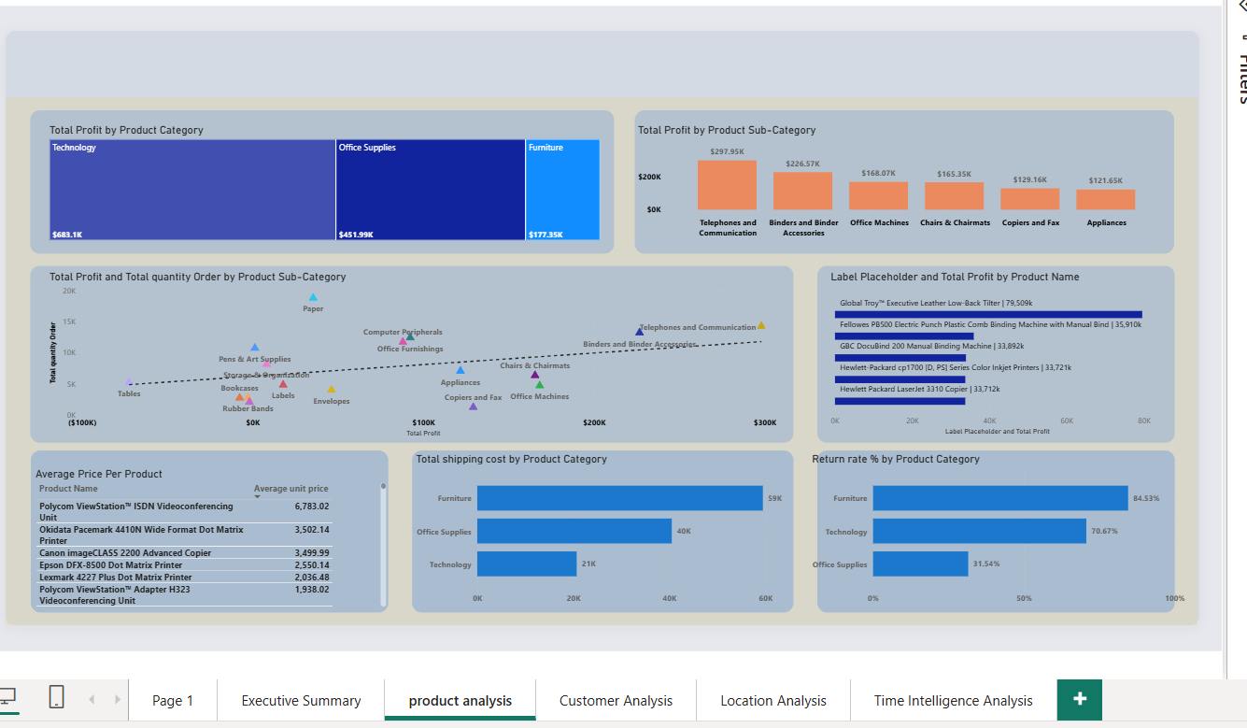Select the Paper scatter marker
This screenshot has height=728, width=1247.
click(313, 297)
